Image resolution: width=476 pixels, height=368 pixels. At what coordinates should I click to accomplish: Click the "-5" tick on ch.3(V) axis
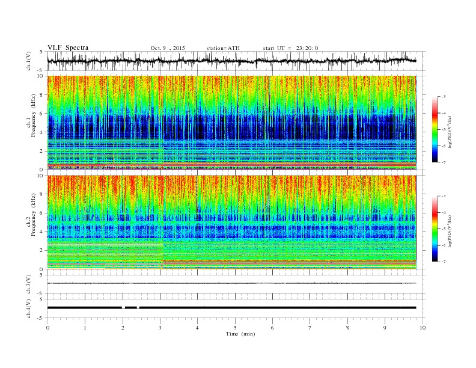click(x=41, y=293)
